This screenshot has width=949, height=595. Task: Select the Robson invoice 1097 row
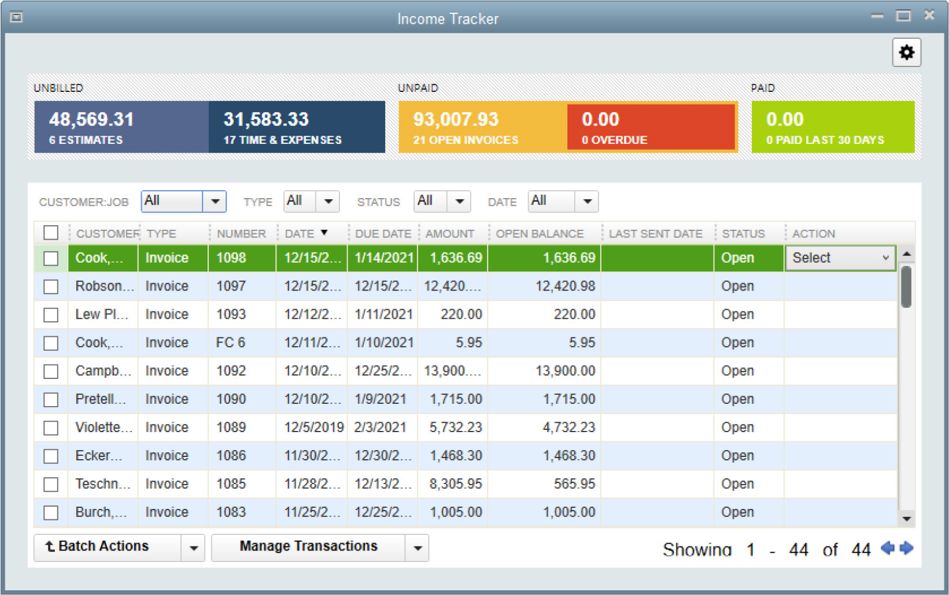coord(466,287)
